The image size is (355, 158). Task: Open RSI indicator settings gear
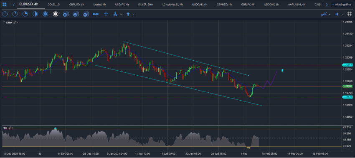[10, 128]
